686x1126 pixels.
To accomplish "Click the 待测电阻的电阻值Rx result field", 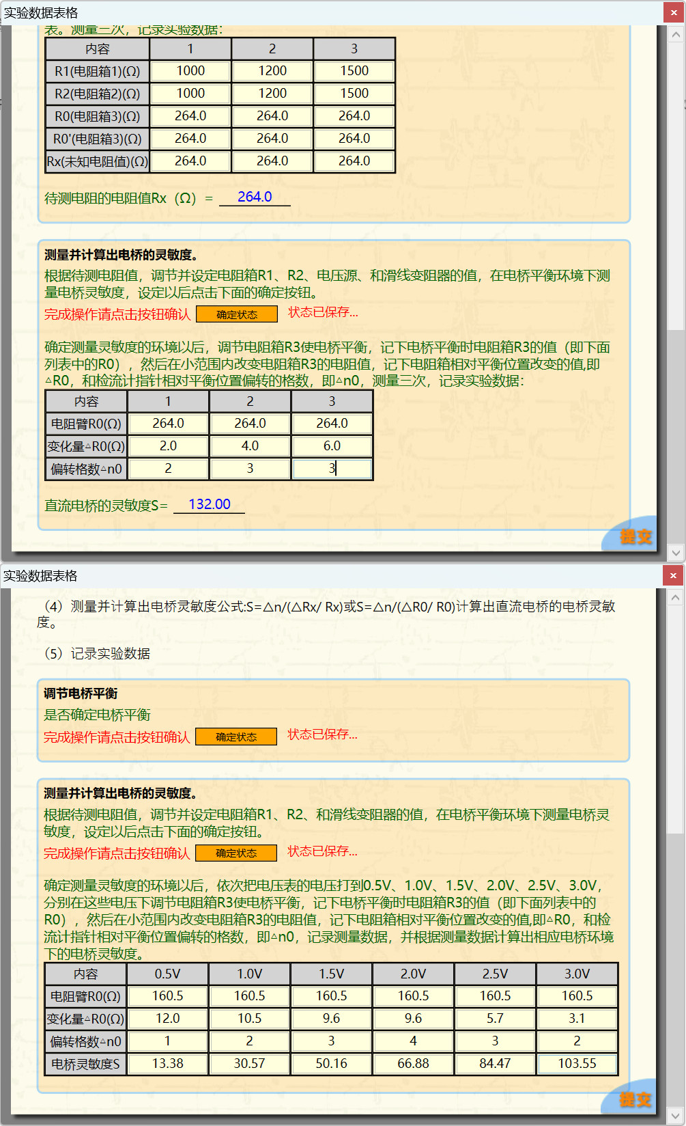I will pos(255,197).
